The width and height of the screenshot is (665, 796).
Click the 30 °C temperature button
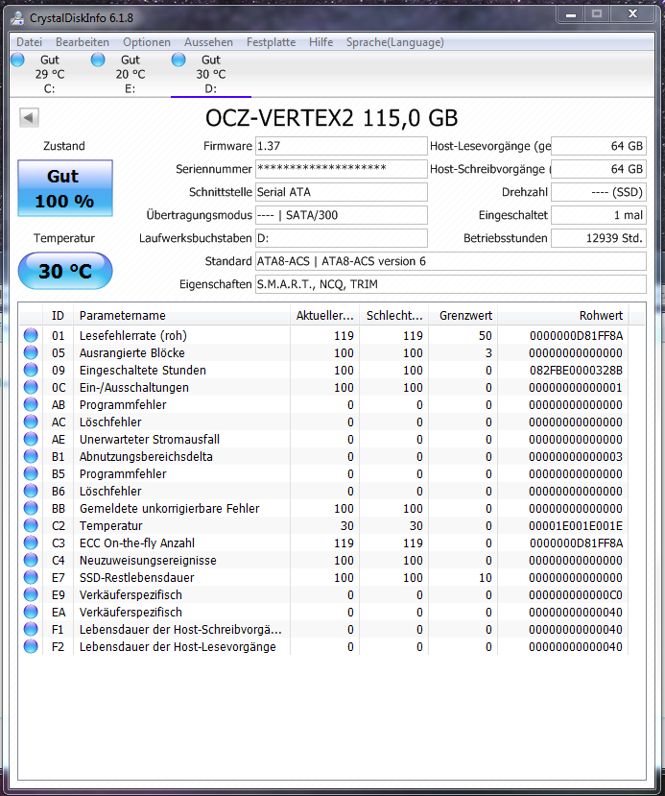click(x=65, y=271)
